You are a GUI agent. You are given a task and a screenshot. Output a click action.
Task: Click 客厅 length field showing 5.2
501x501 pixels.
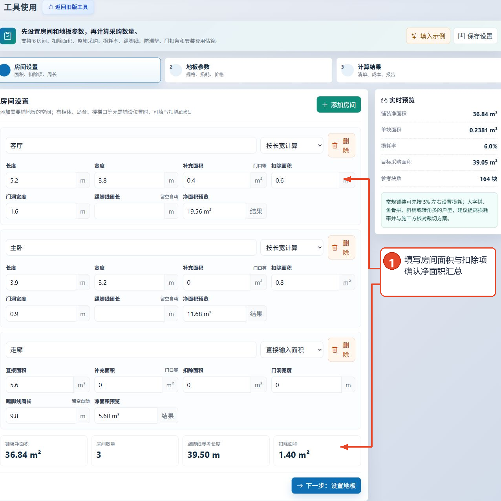(x=41, y=180)
